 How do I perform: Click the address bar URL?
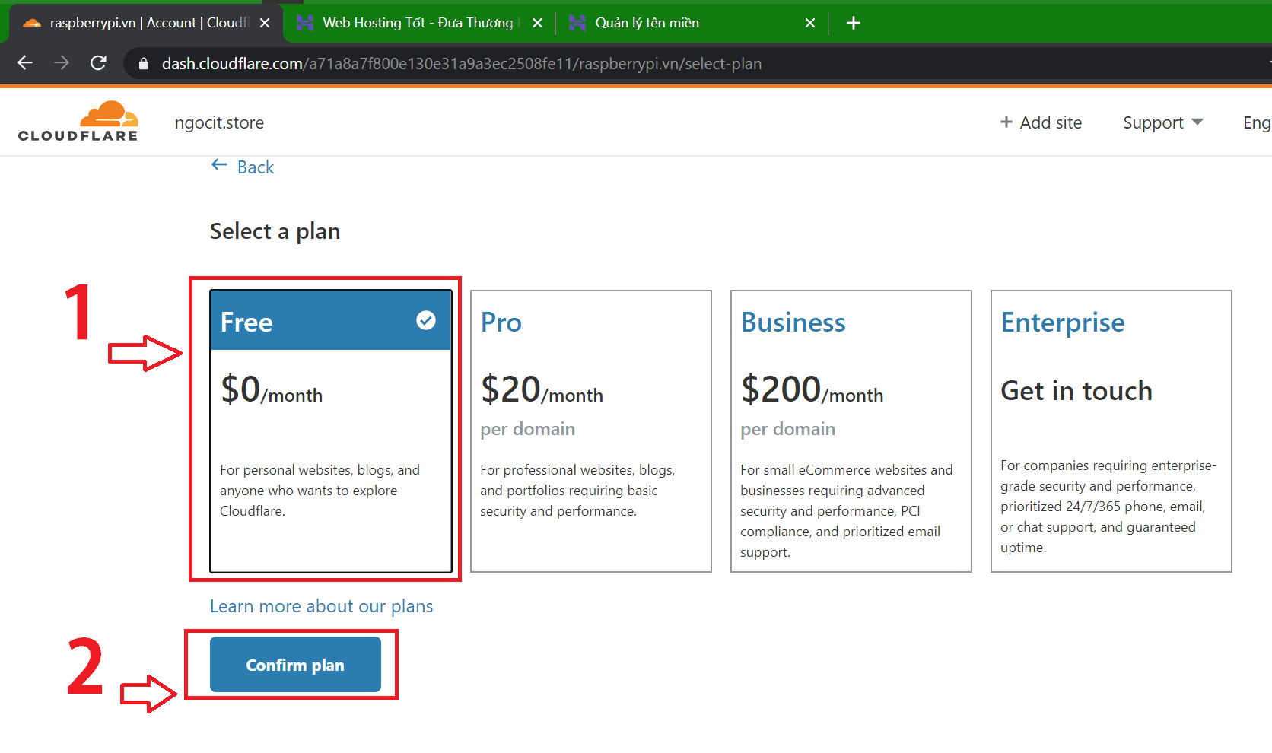pyautogui.click(x=461, y=64)
